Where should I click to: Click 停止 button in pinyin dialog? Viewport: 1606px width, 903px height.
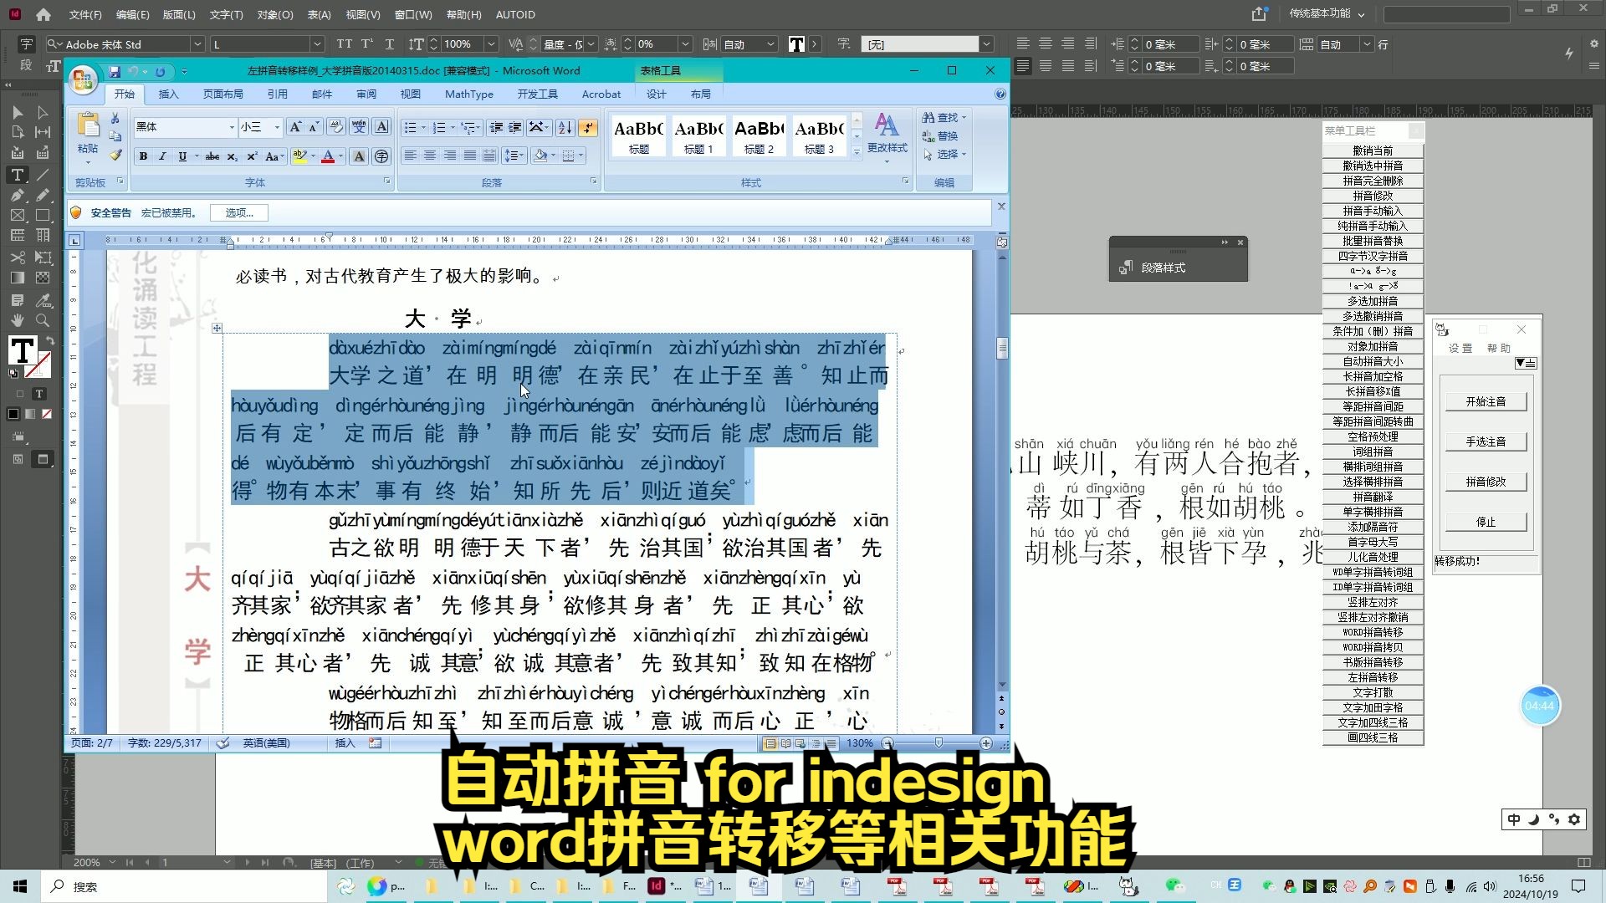pos(1486,523)
